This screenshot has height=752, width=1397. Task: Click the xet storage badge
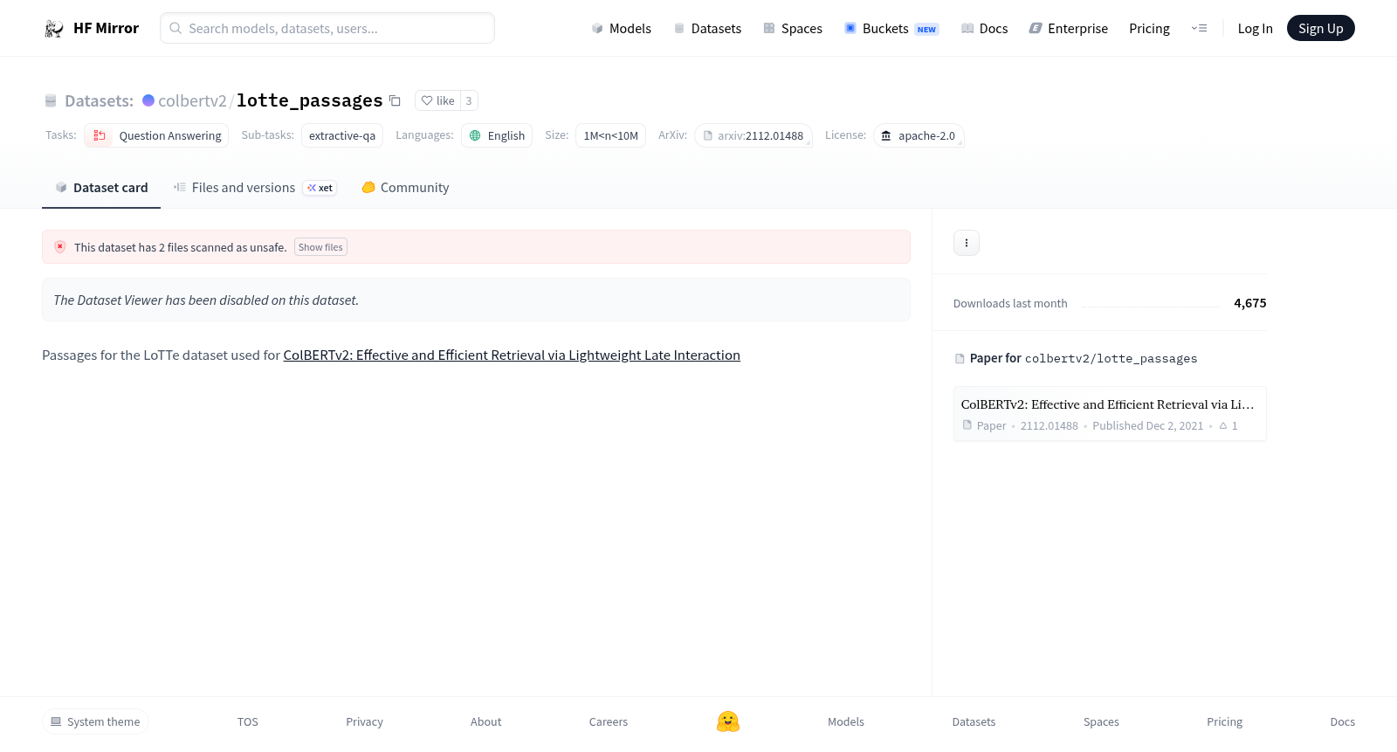(x=320, y=188)
